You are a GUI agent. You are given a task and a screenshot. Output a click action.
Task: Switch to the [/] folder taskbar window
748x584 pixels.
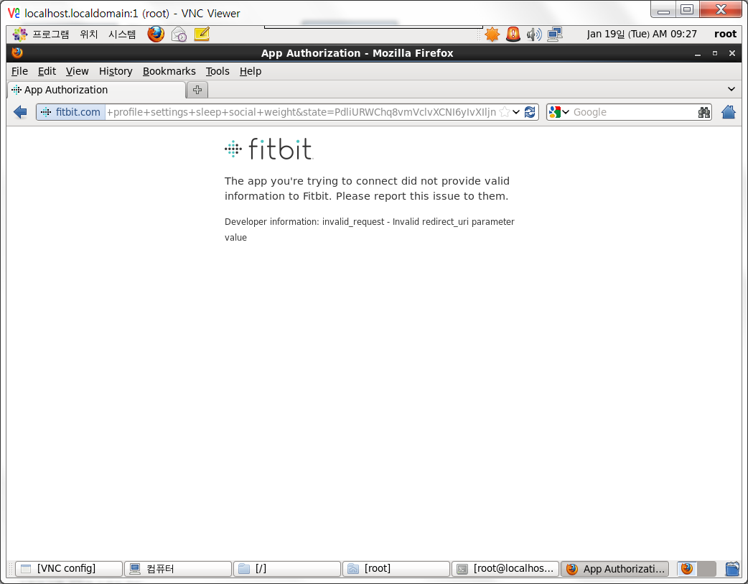[288, 569]
